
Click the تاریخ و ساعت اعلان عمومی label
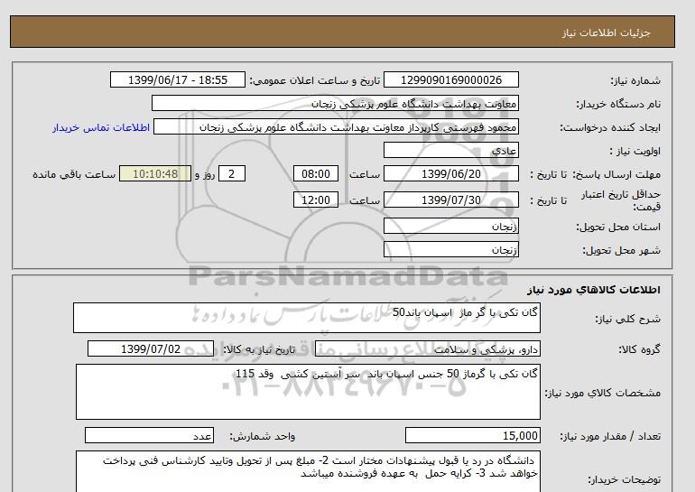(x=315, y=80)
